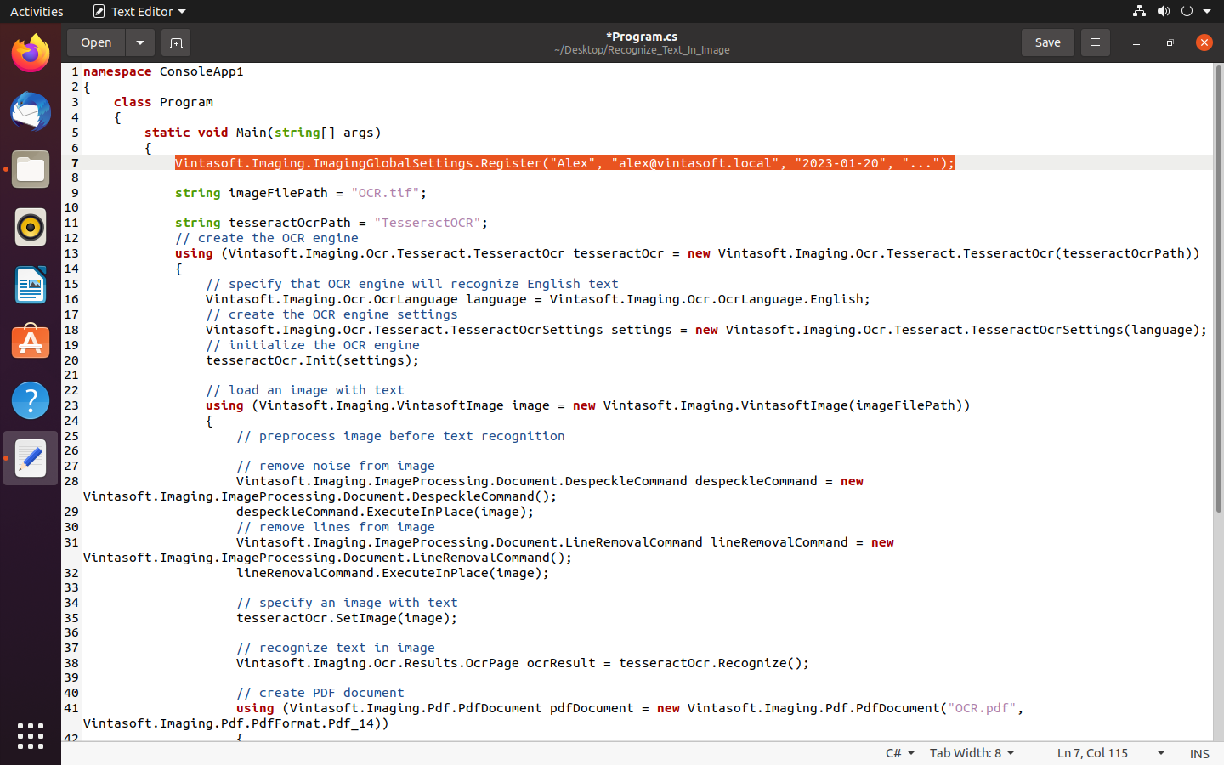Show all applications grid
Image resolution: width=1224 pixels, height=765 pixels.
pyautogui.click(x=31, y=736)
